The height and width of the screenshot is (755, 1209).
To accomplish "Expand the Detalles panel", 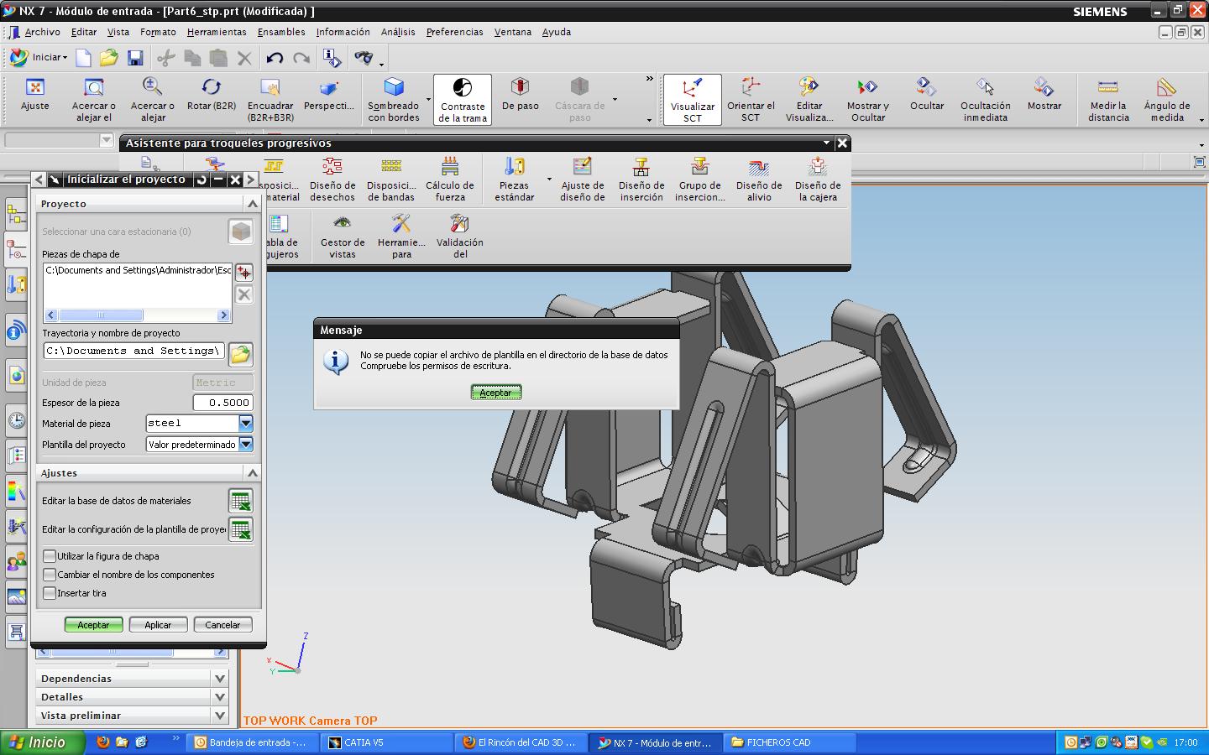I will [x=220, y=697].
